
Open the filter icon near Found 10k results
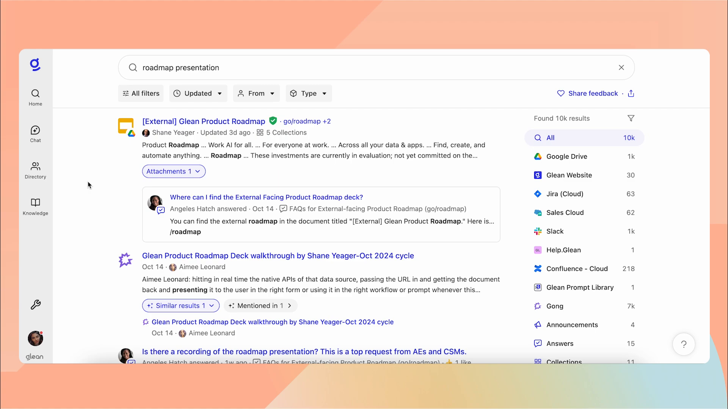click(631, 118)
